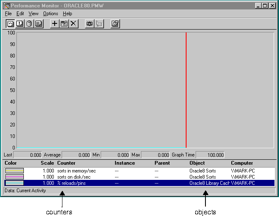Switch to Log view toolbar icon
Image resolution: width=279 pixels, height=216 pixels.
pyautogui.click(x=29, y=24)
